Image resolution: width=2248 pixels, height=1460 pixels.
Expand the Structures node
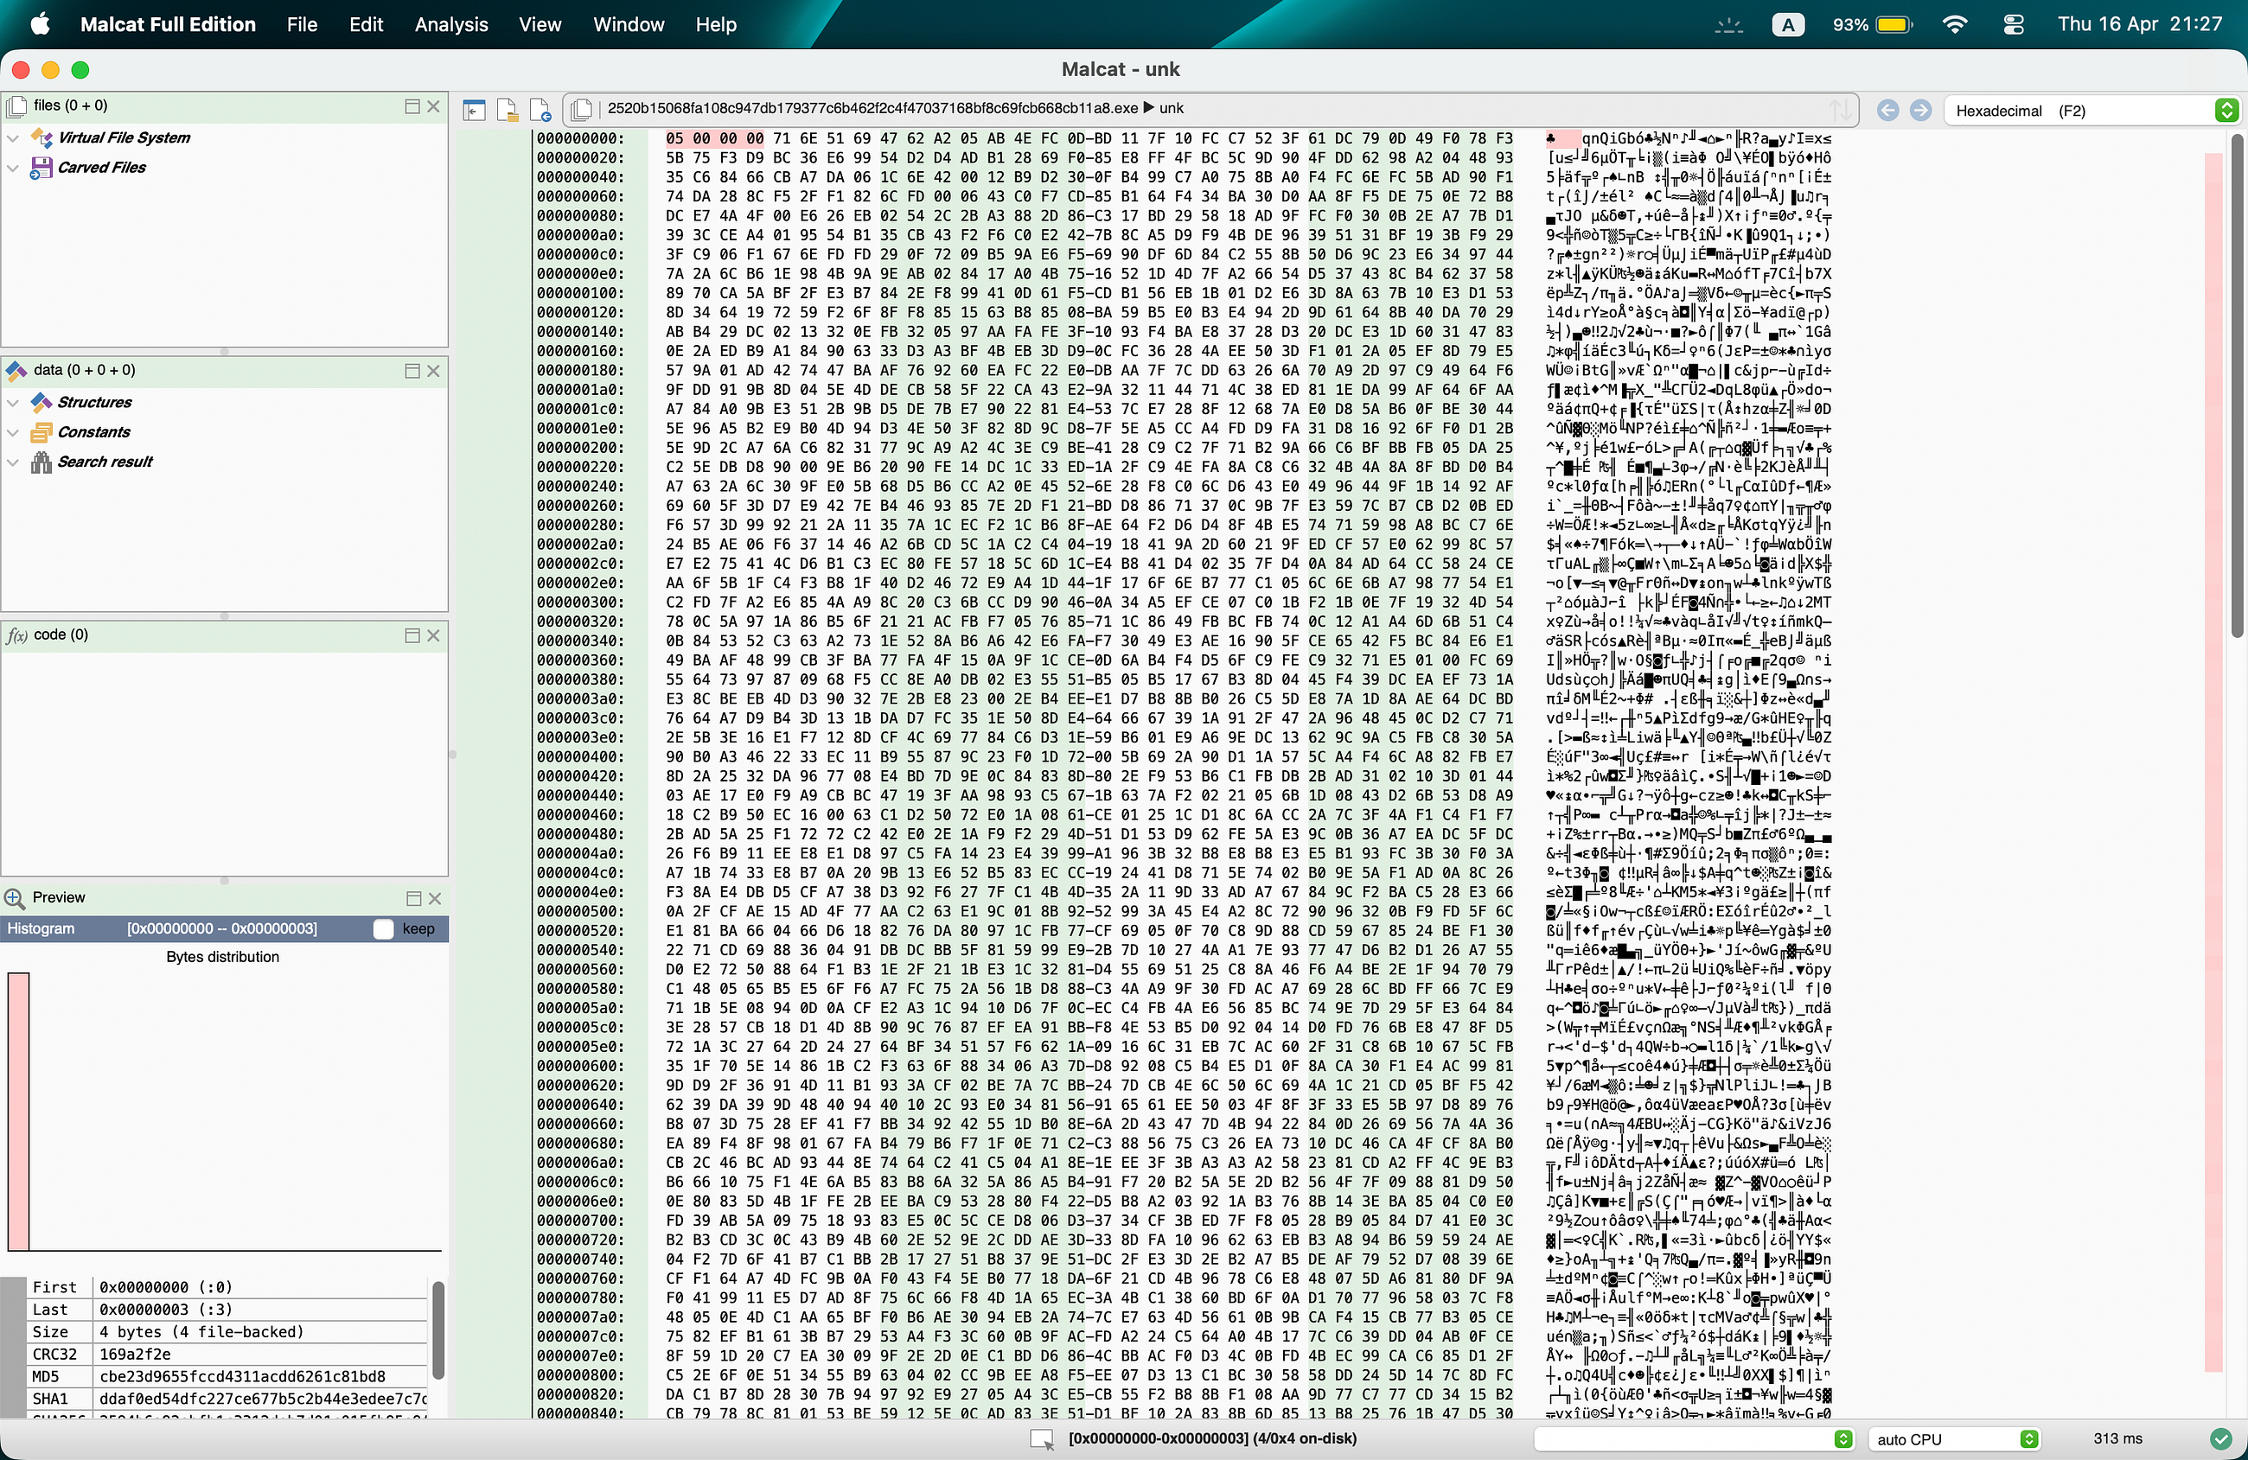13,402
